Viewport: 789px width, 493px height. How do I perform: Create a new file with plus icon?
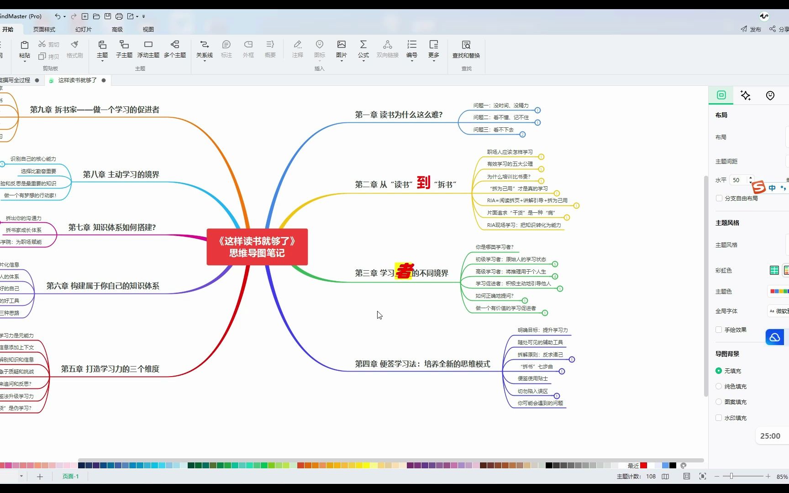click(85, 16)
